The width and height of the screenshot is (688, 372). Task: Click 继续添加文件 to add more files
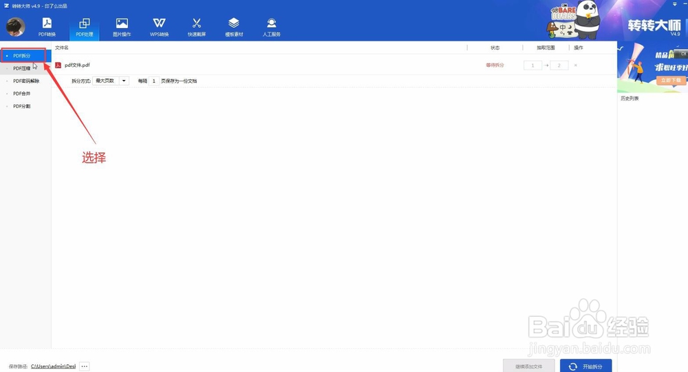(x=528, y=366)
